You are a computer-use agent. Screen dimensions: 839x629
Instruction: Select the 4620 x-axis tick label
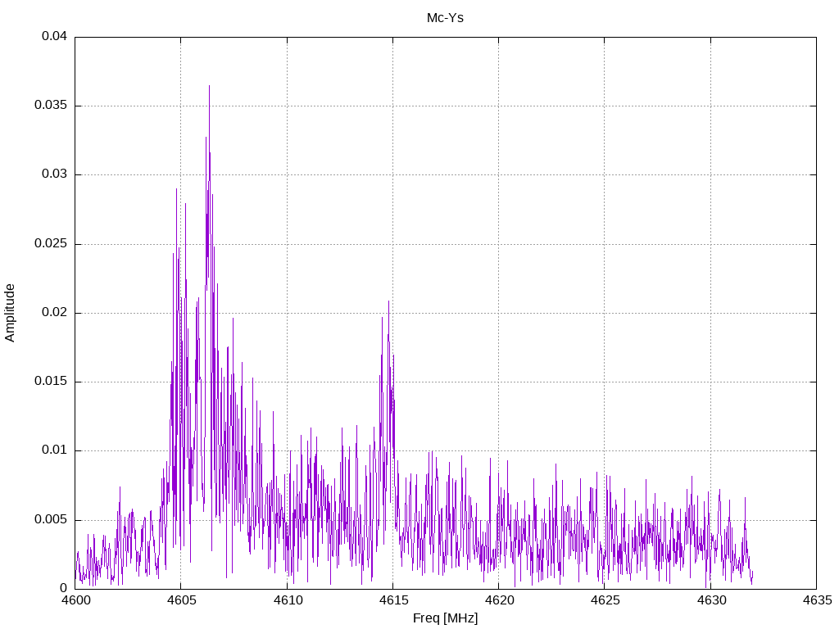pyautogui.click(x=498, y=600)
